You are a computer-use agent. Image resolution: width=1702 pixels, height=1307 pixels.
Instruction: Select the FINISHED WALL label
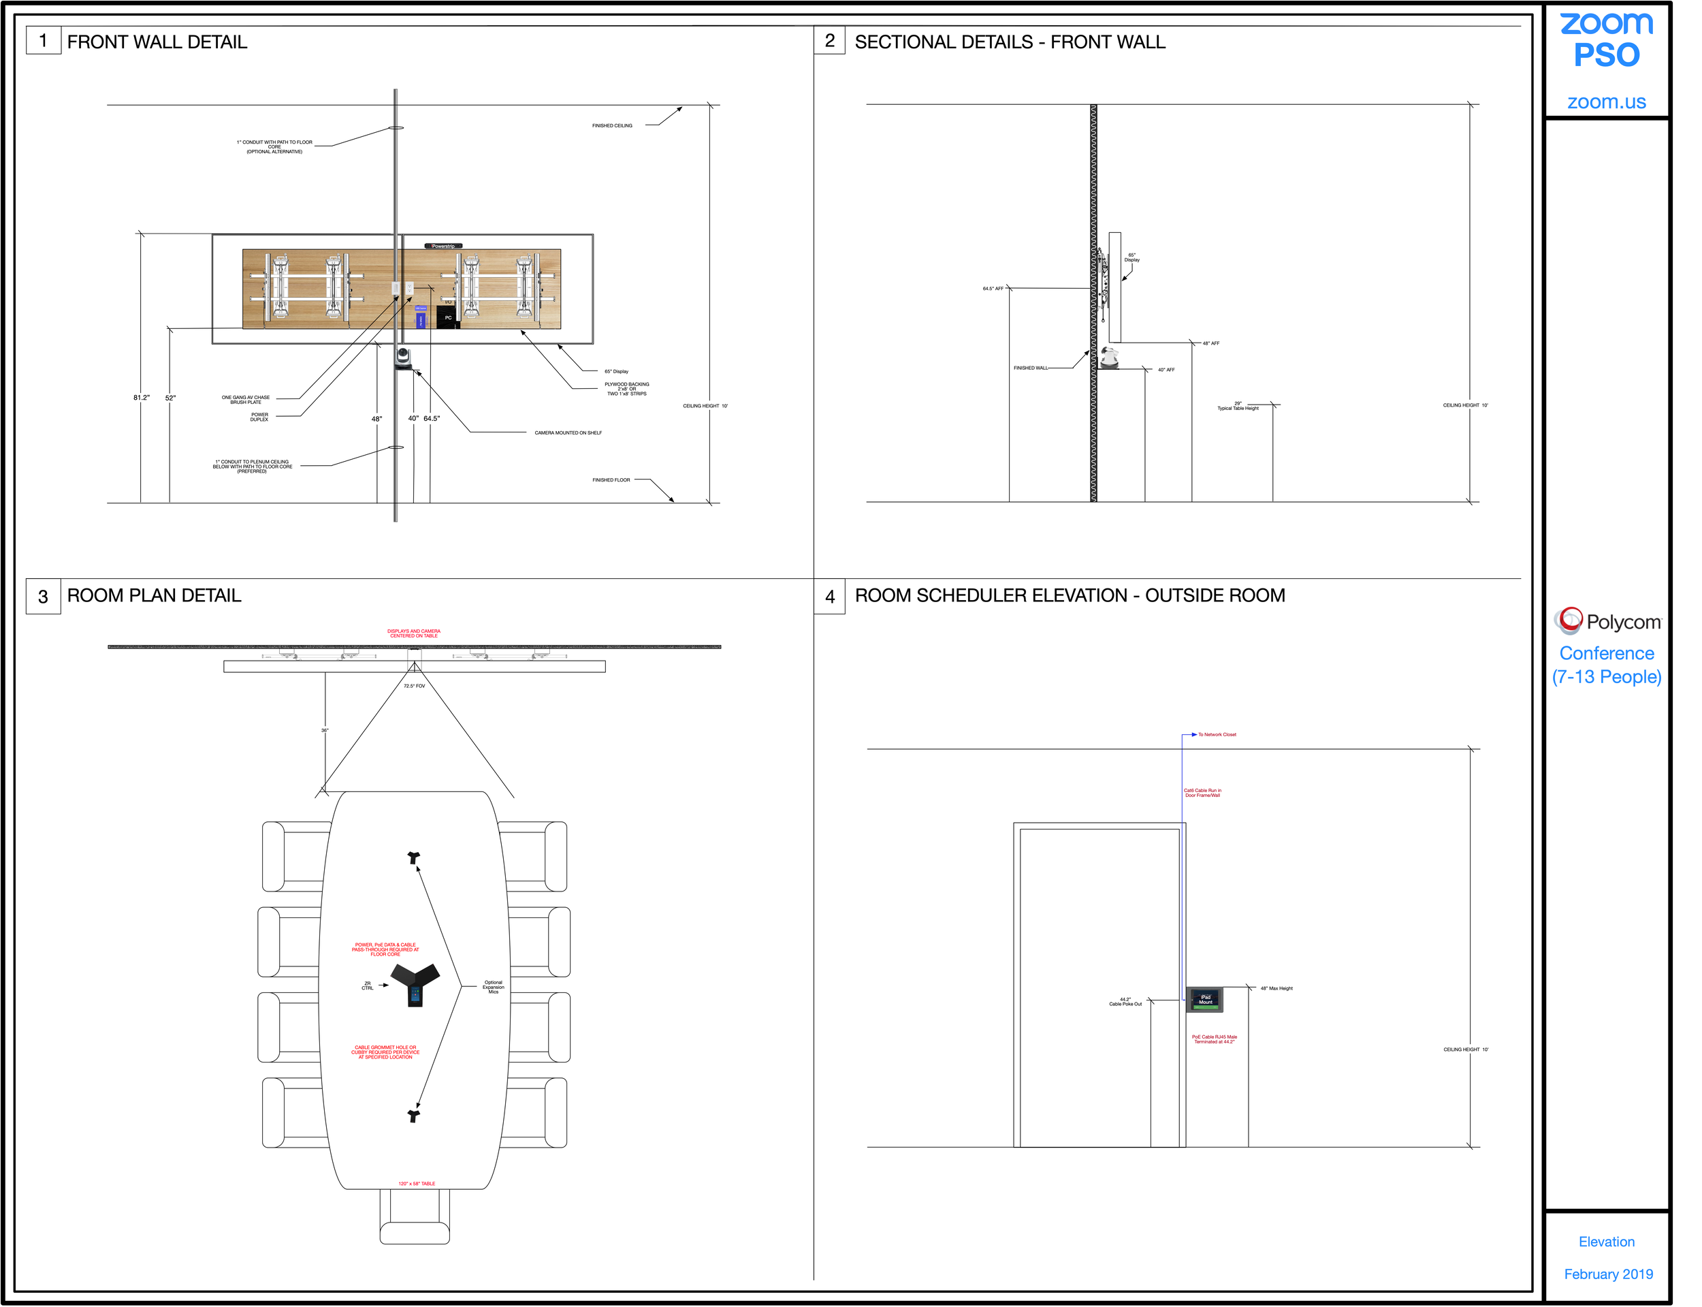click(x=1030, y=368)
